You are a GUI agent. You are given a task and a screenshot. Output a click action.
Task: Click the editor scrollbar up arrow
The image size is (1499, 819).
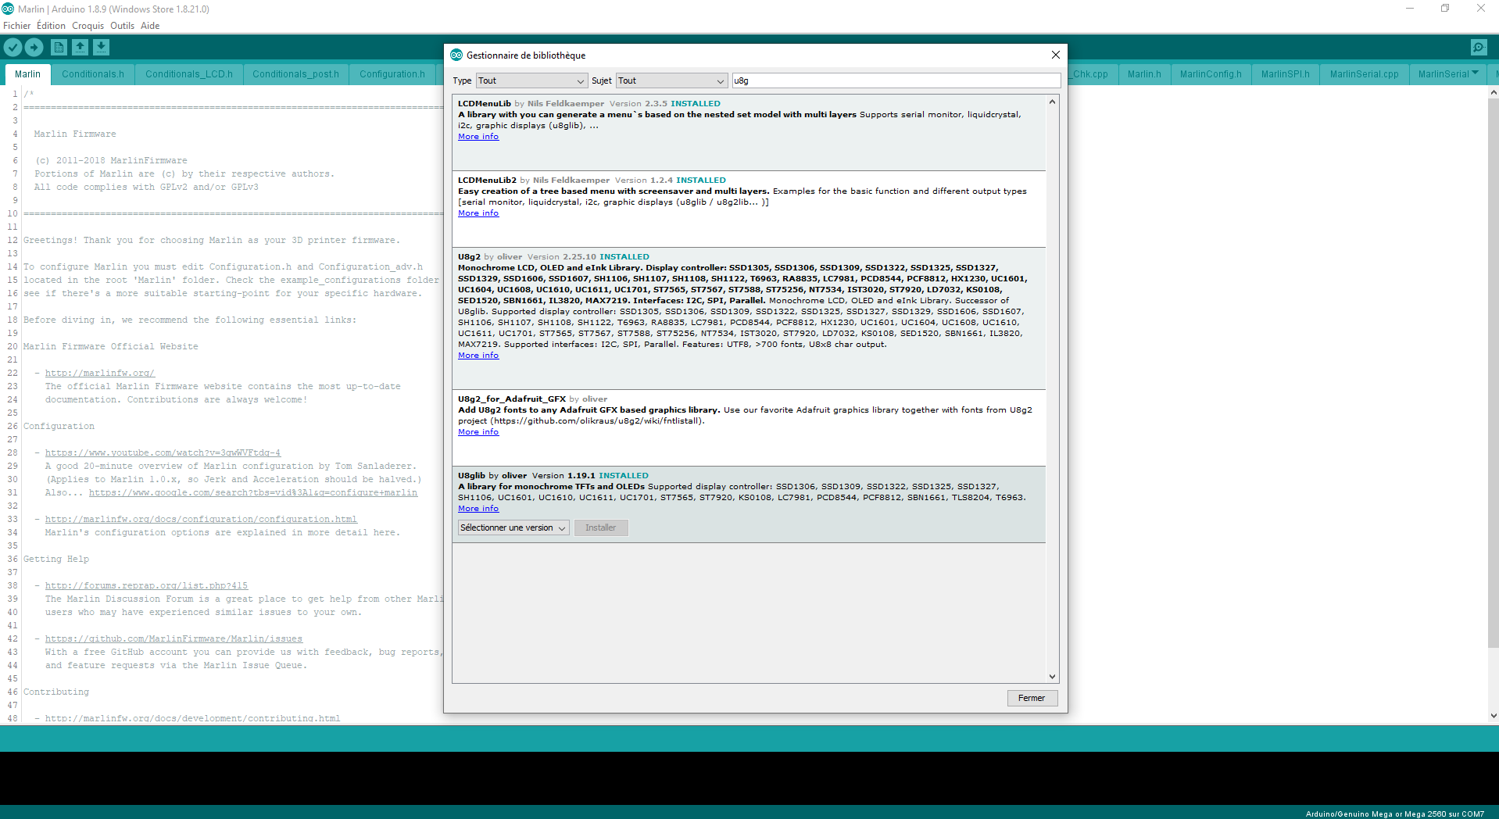1493,91
